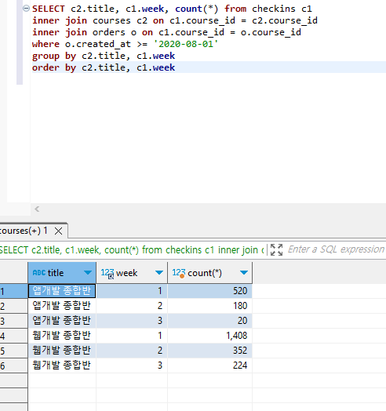This screenshot has height=411, width=386.
Task: Select second row title cell 앱개발 종합반
Action: tap(62, 306)
